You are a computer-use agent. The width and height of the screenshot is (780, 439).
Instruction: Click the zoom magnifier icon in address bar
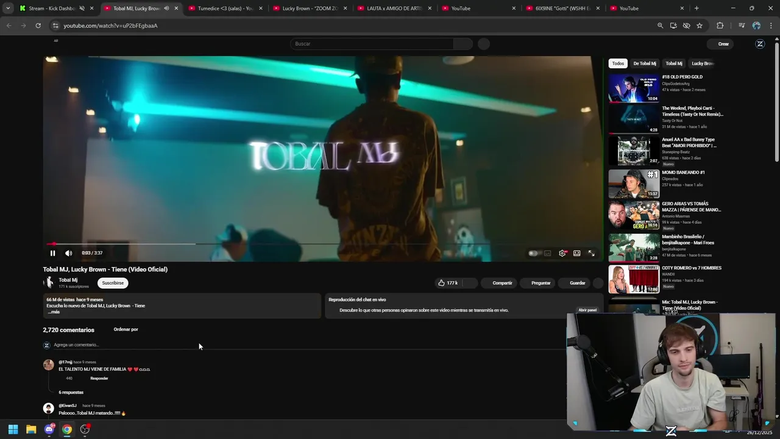(x=660, y=26)
